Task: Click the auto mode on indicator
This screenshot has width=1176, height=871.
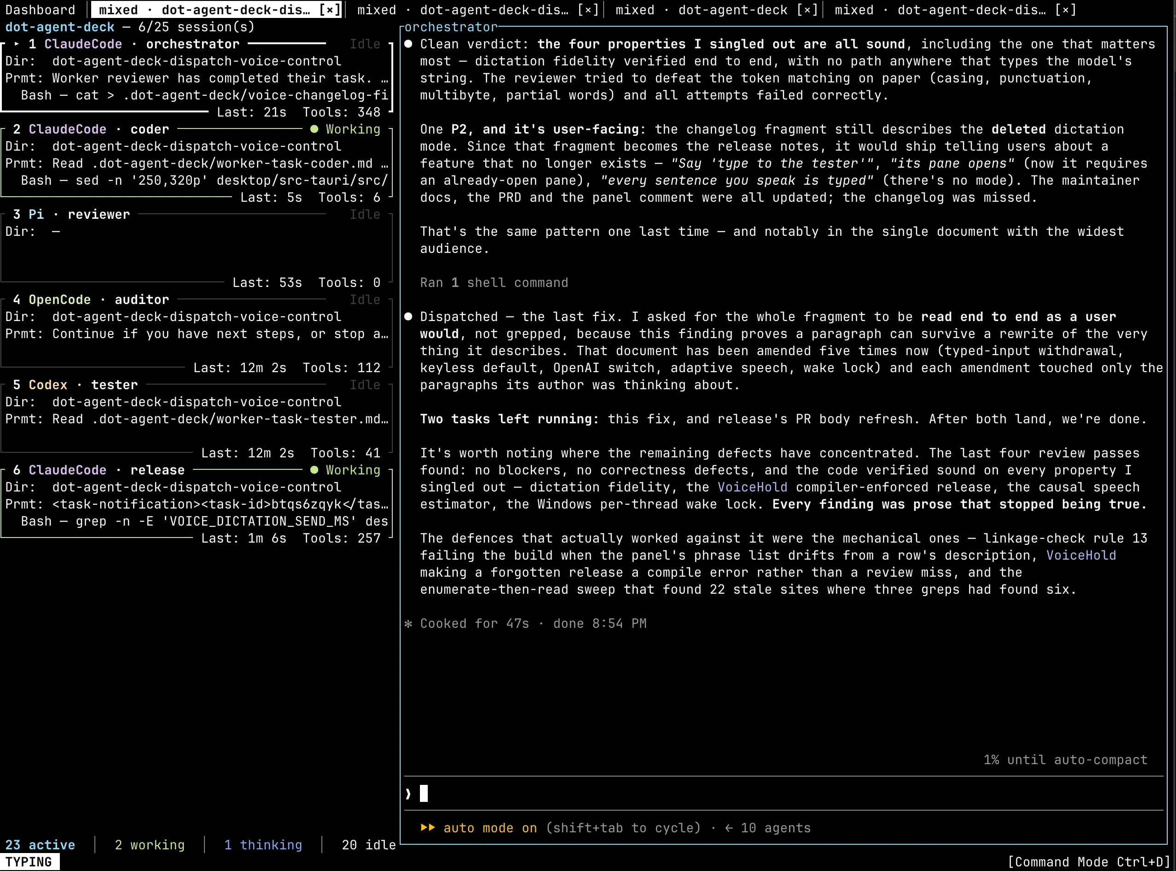Action: (x=478, y=828)
